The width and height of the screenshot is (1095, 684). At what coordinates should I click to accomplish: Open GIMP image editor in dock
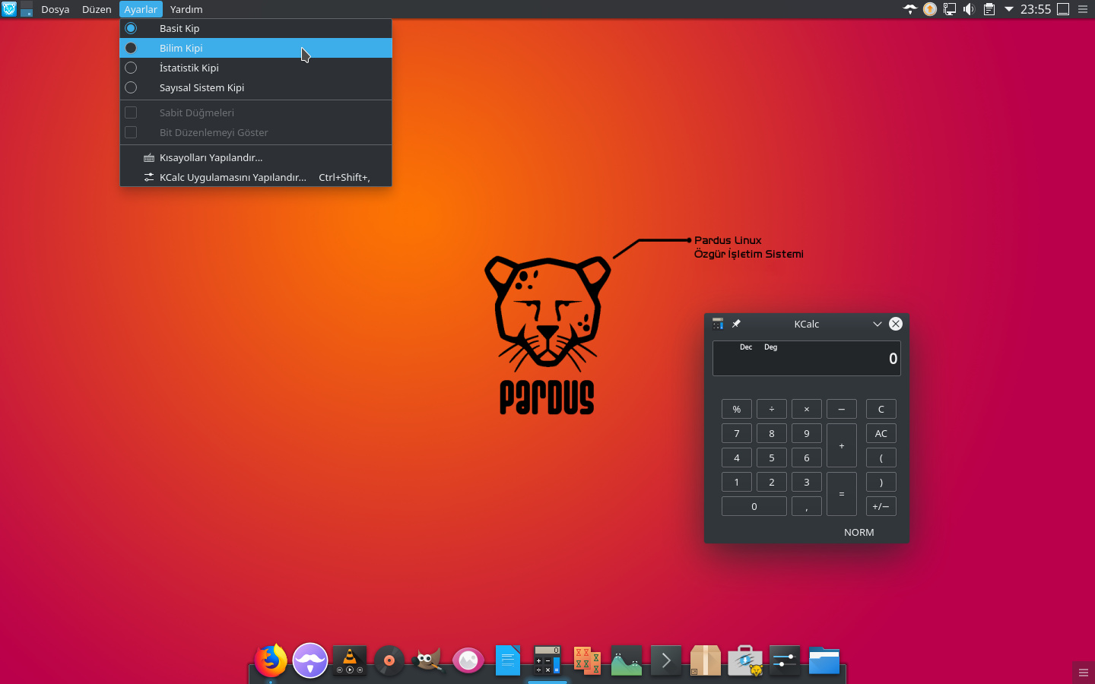[x=428, y=660]
